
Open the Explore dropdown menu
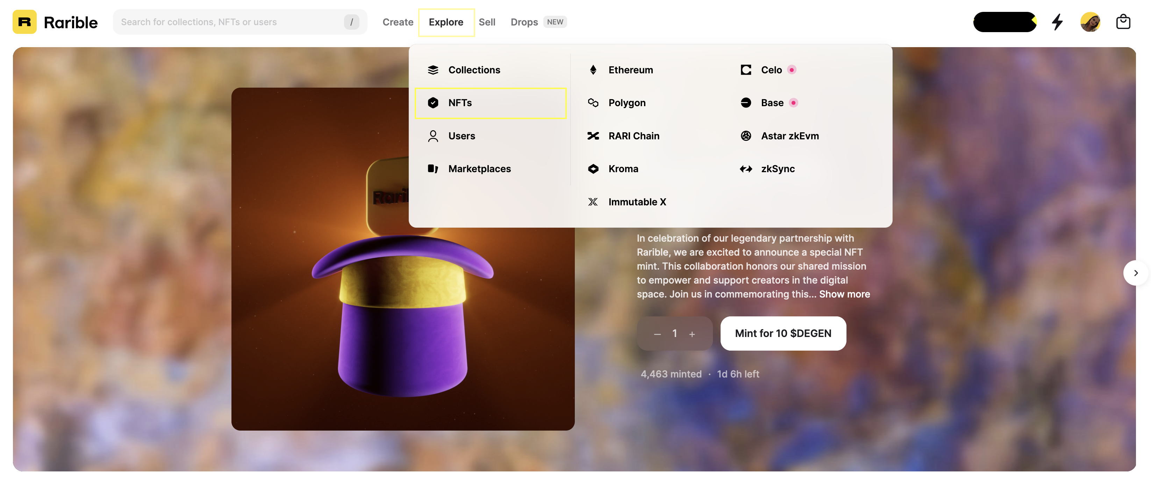click(446, 22)
